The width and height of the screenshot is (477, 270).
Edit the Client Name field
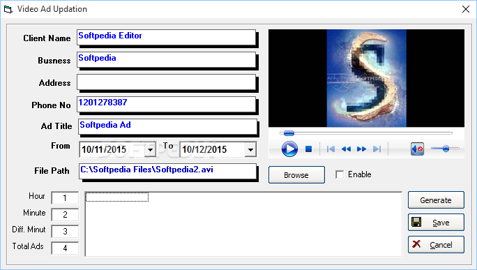coord(166,38)
